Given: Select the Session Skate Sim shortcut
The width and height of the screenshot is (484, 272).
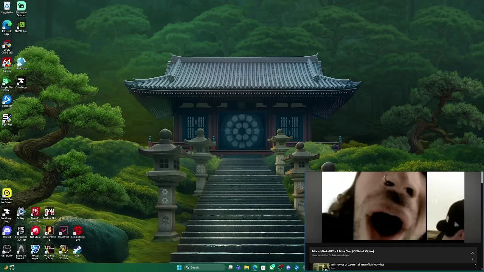Looking at the screenshot, I should point(78,234).
